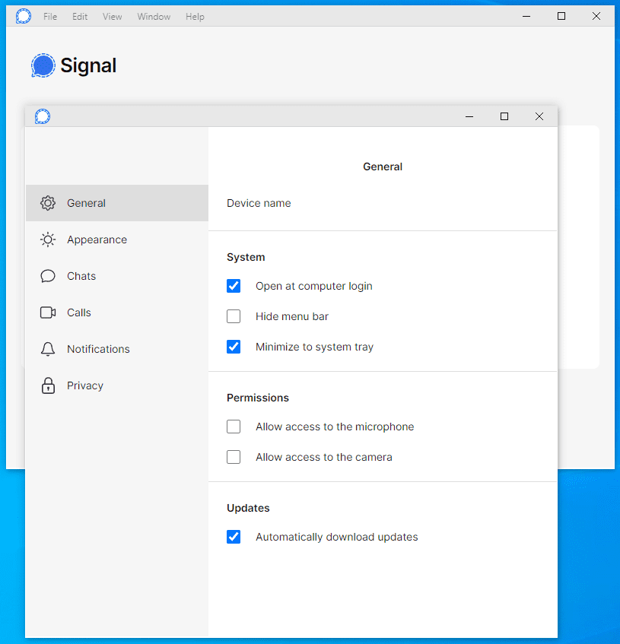Viewport: 620px width, 644px height.
Task: Close the main Signal window
Action: [x=596, y=17]
